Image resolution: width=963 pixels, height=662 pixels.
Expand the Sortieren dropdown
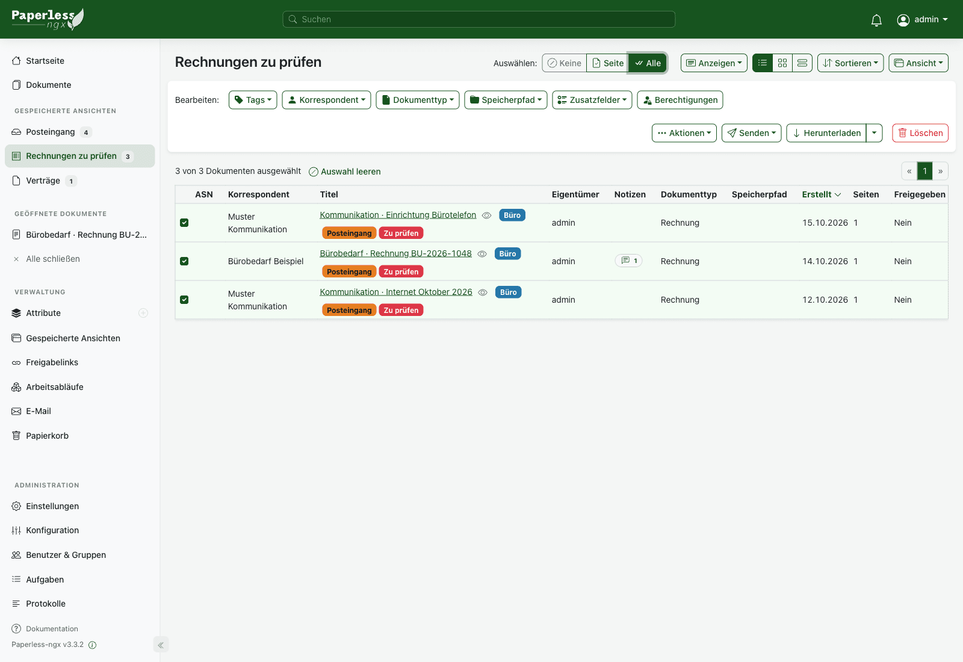850,63
